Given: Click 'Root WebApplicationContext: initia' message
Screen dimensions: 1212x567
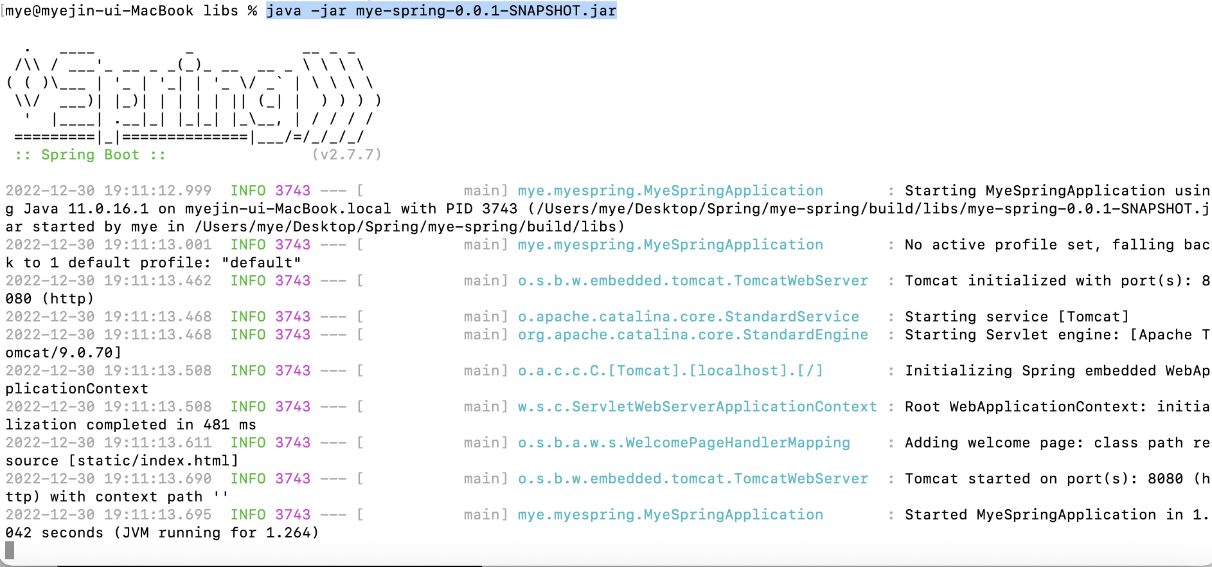Looking at the screenshot, I should [1057, 407].
